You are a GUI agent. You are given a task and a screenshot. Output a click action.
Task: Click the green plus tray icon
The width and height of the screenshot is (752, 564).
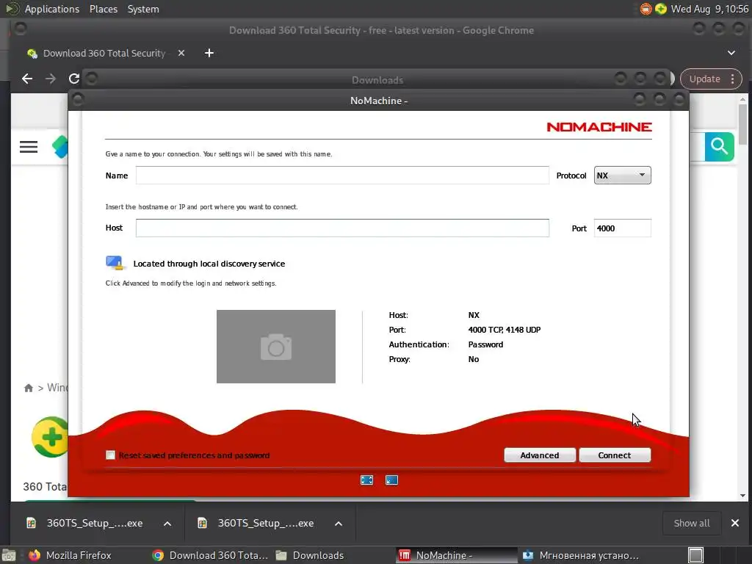661,9
